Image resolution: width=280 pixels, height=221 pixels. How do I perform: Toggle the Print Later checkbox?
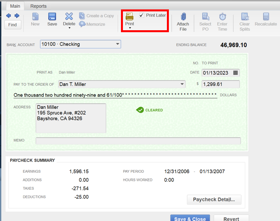coord(141,15)
